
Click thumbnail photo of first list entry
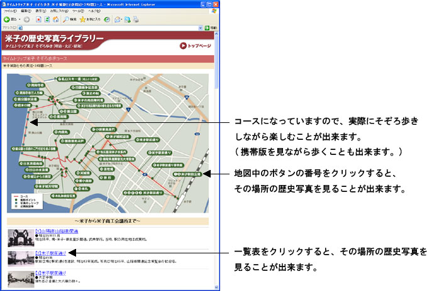pyautogui.click(x=19, y=237)
